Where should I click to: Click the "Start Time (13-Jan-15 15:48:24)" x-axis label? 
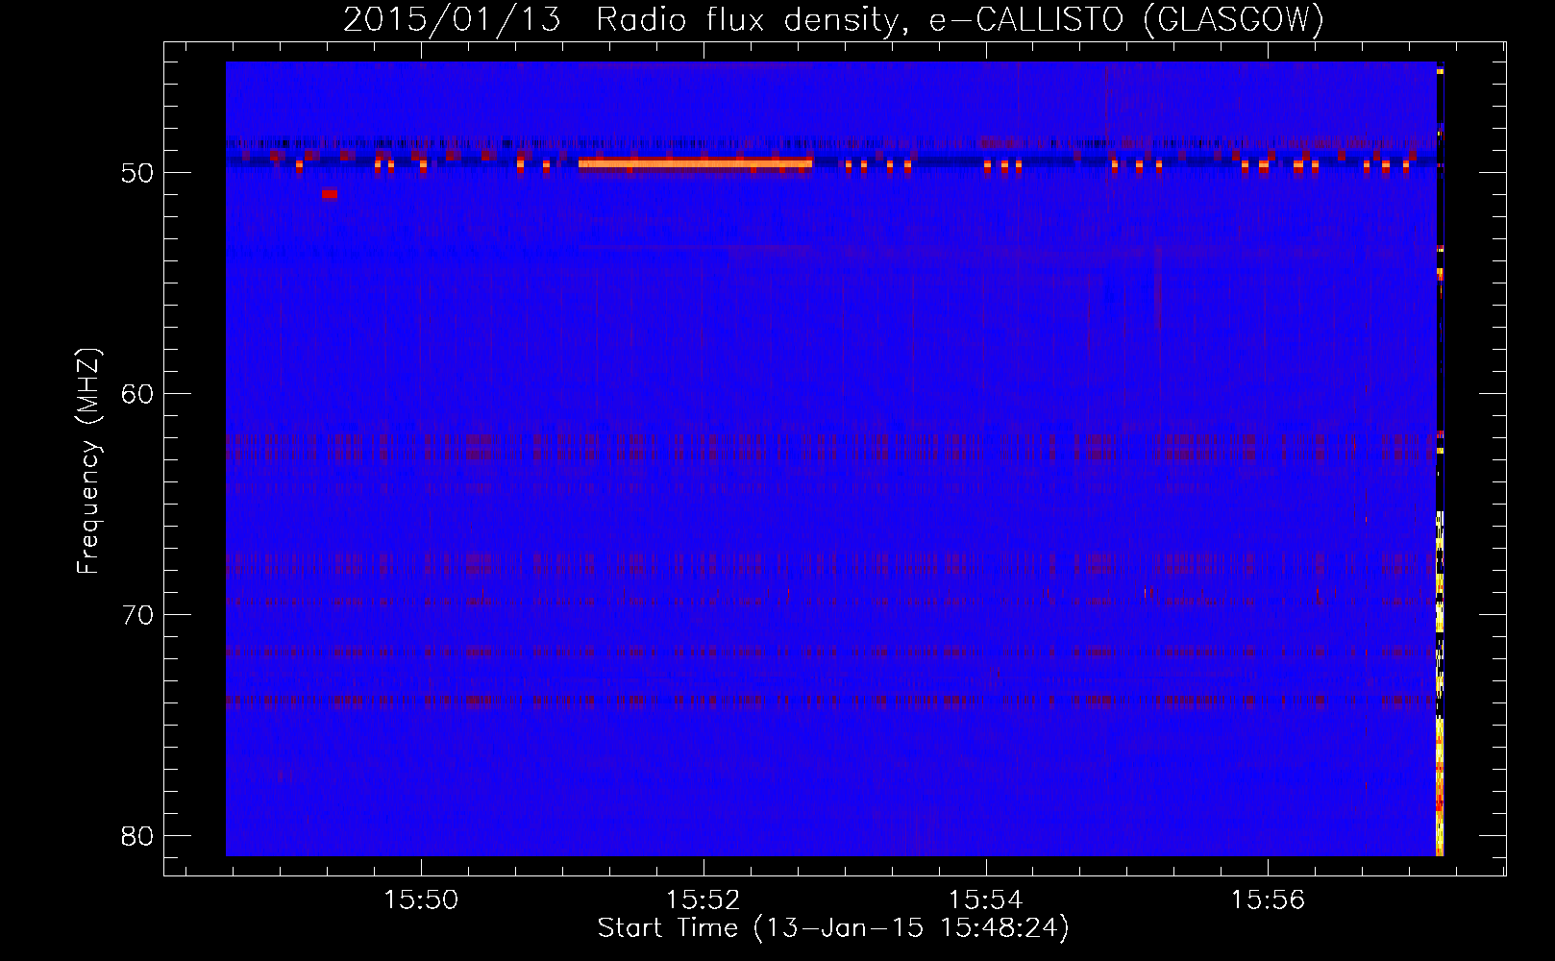[x=833, y=928]
